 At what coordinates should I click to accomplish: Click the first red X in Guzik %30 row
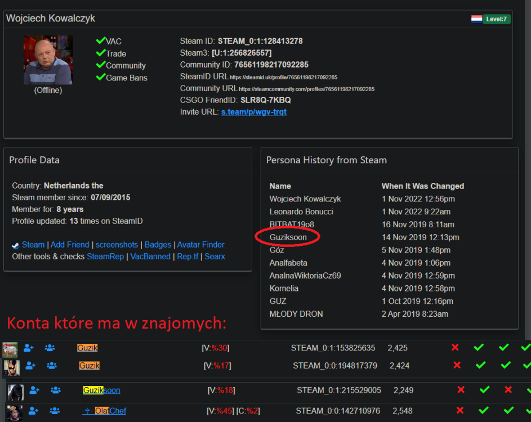click(x=455, y=347)
